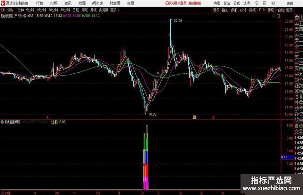Click the 选股: 0.00 indicator value
This screenshot has width=303, height=195.
point(58,122)
